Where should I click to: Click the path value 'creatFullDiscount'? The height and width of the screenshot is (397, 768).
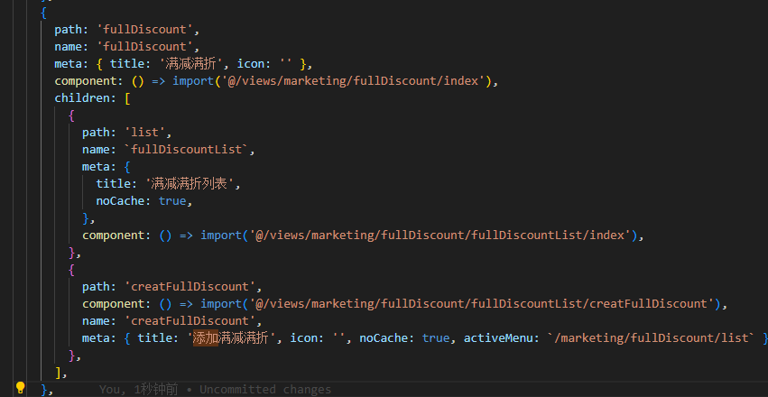[x=190, y=286]
